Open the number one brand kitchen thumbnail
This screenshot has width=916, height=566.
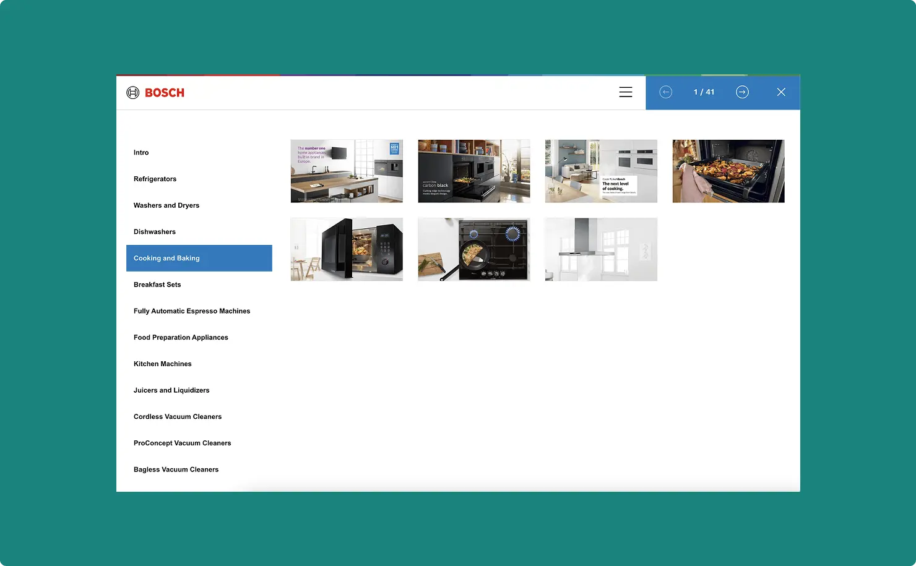click(x=347, y=171)
